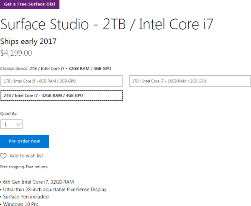Click the bold selected device name after Choose device
This screenshot has width=251, height=206.
[x=70, y=68]
